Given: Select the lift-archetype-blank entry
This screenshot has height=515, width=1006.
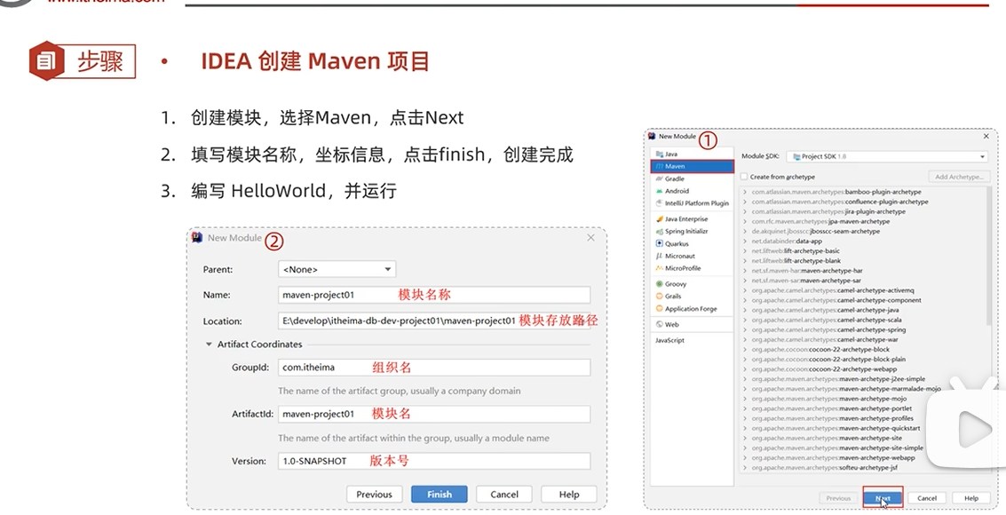Looking at the screenshot, I should 796,261.
